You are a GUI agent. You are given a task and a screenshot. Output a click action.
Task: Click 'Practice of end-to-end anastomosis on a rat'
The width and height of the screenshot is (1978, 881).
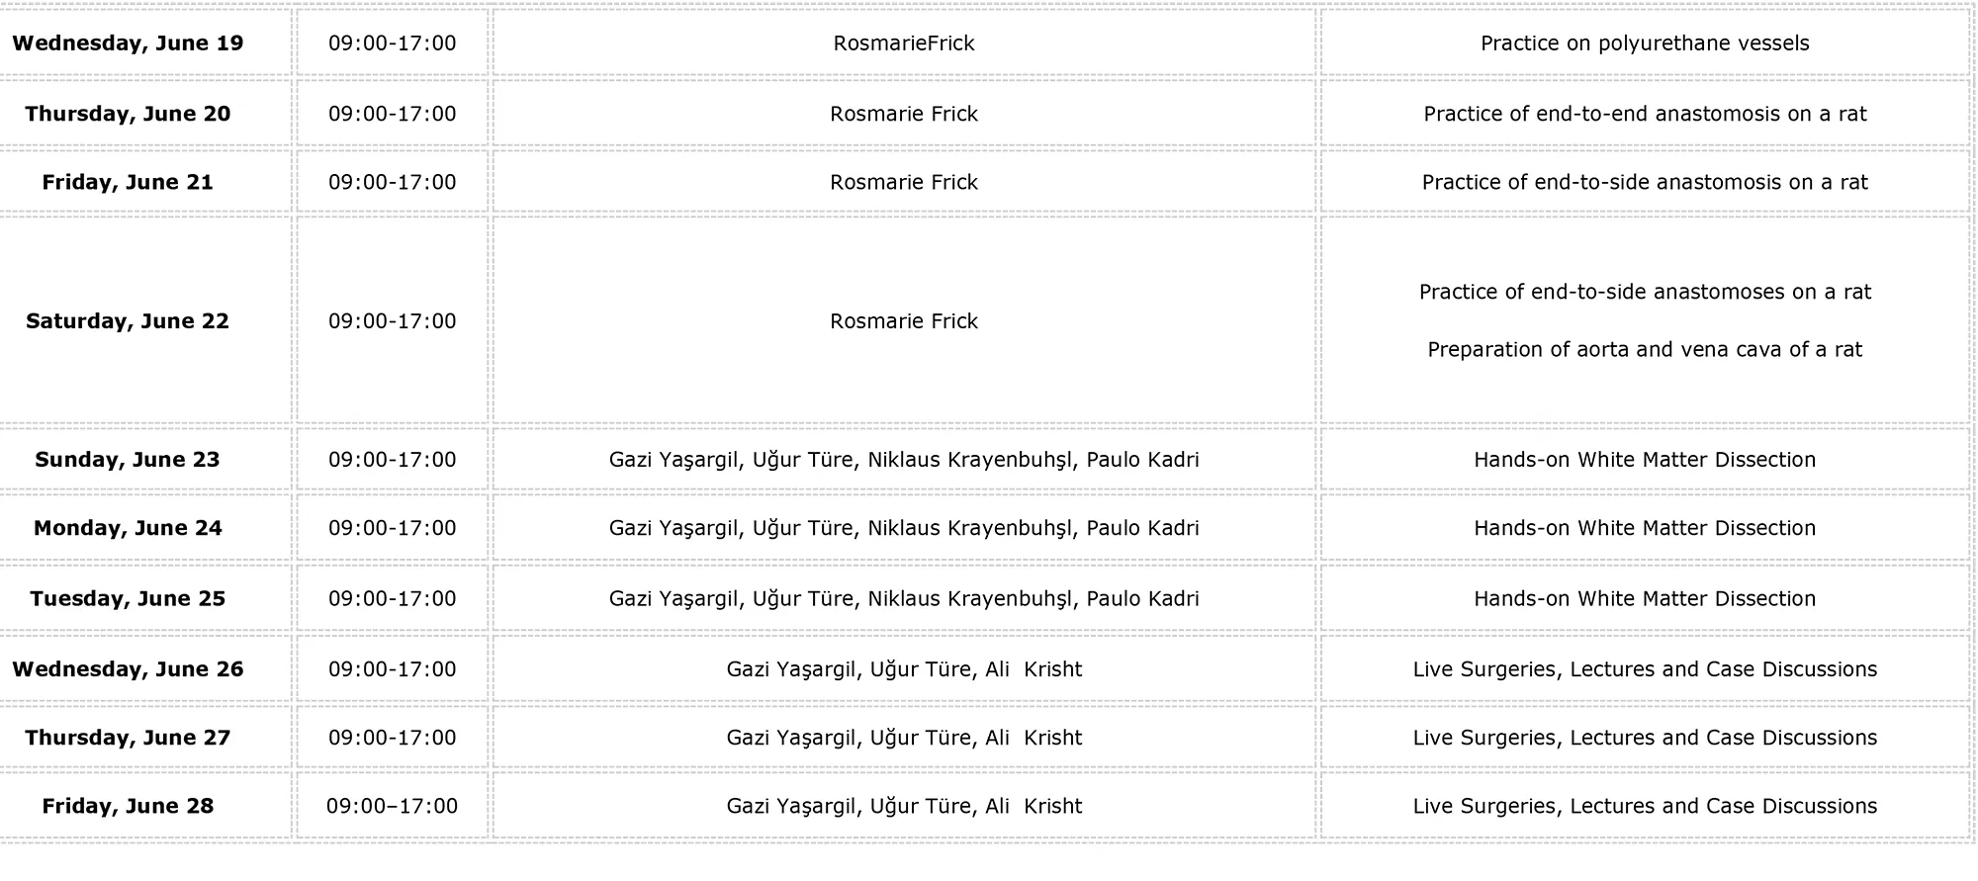(1645, 114)
